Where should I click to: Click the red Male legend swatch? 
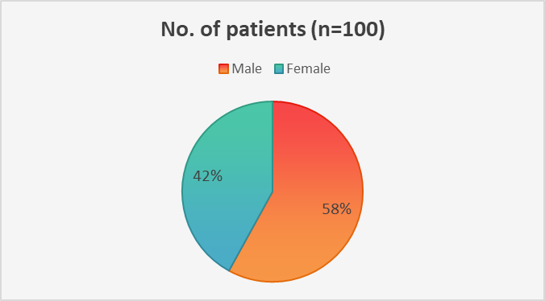pos(223,68)
